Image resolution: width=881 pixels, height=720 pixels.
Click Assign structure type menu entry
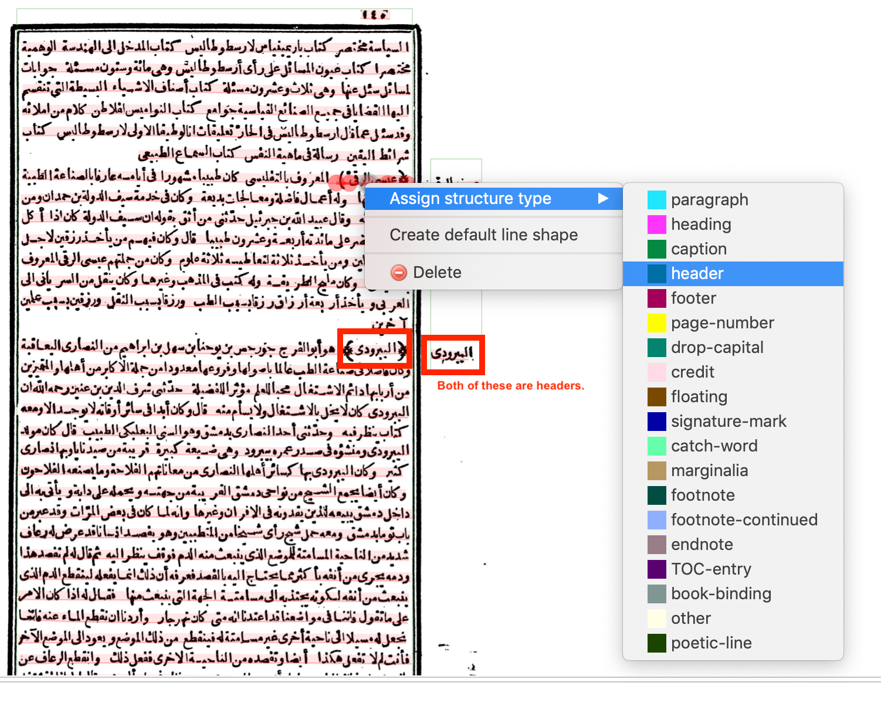(469, 198)
